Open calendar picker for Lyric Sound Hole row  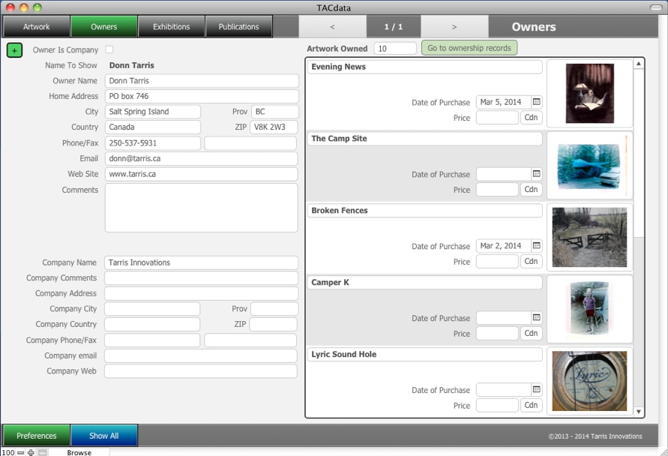537,390
